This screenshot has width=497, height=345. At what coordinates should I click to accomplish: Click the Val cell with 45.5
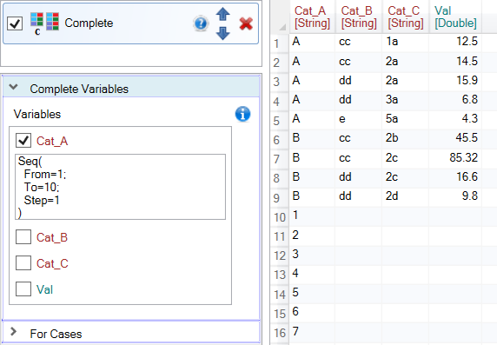tap(455, 138)
